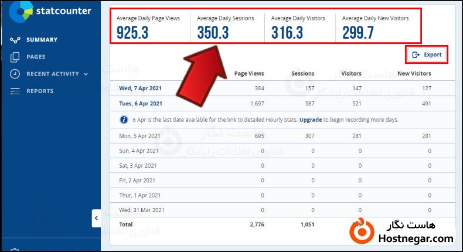Click the Page Views column header
The height and width of the screenshot is (252, 463).
pos(249,73)
